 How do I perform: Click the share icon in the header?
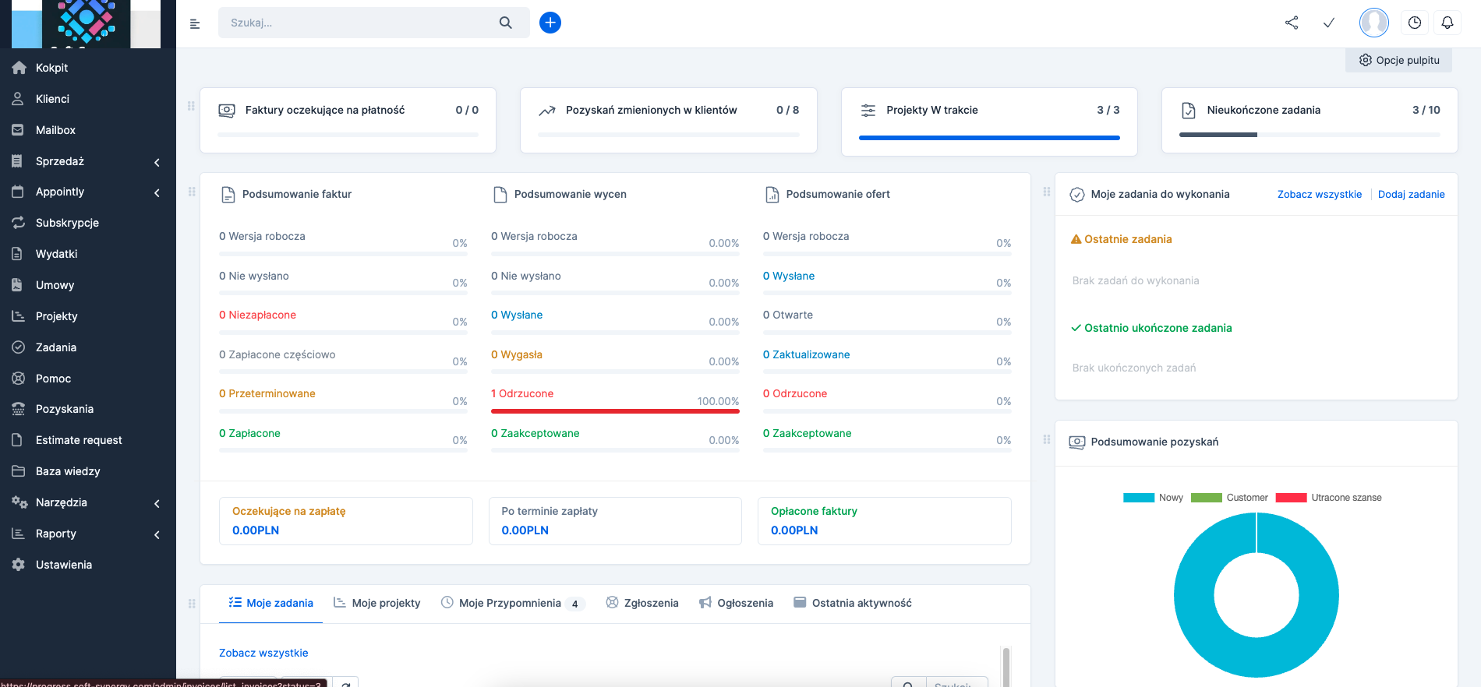click(x=1292, y=23)
